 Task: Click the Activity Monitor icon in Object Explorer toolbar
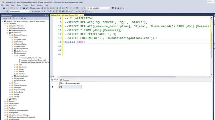click(x=25, y=18)
